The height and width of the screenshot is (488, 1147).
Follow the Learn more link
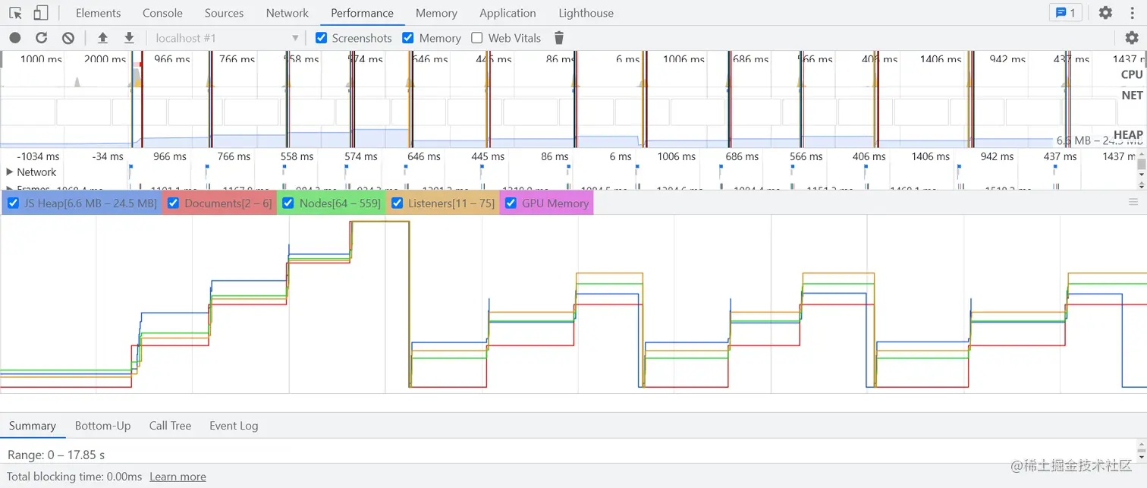[x=178, y=477]
